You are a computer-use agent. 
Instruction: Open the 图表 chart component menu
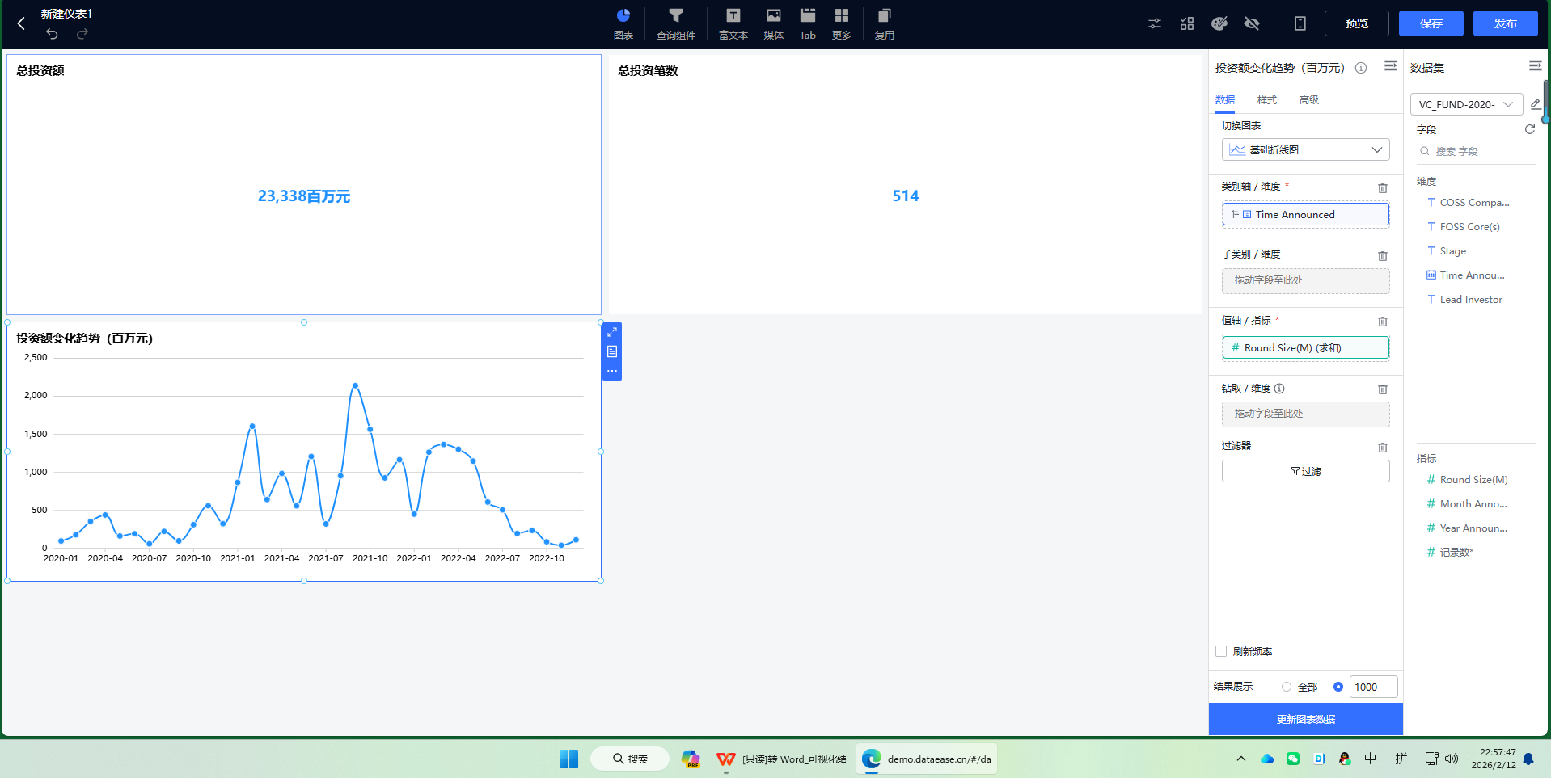[x=623, y=23]
